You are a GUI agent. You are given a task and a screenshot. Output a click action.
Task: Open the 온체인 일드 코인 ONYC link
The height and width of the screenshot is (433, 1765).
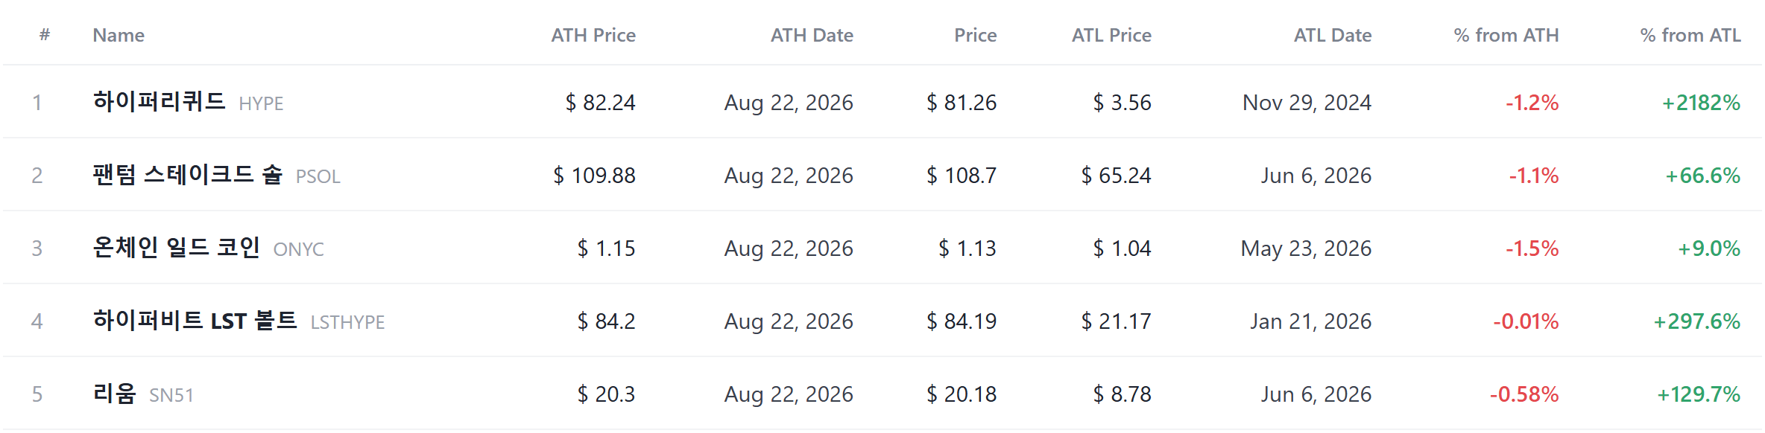point(208,248)
